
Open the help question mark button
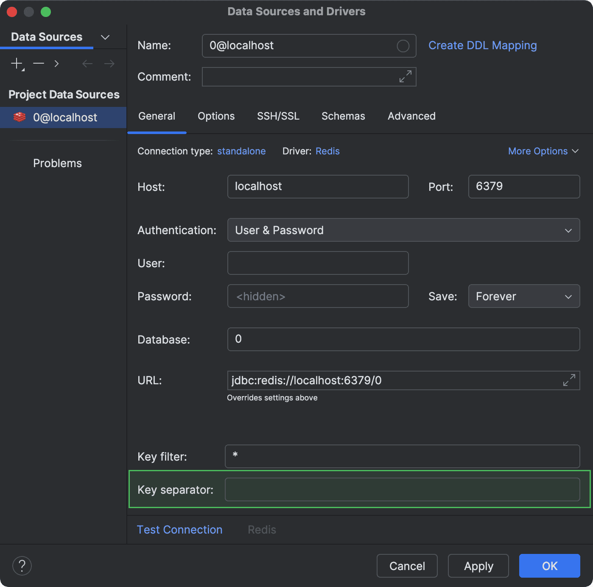[x=22, y=566]
